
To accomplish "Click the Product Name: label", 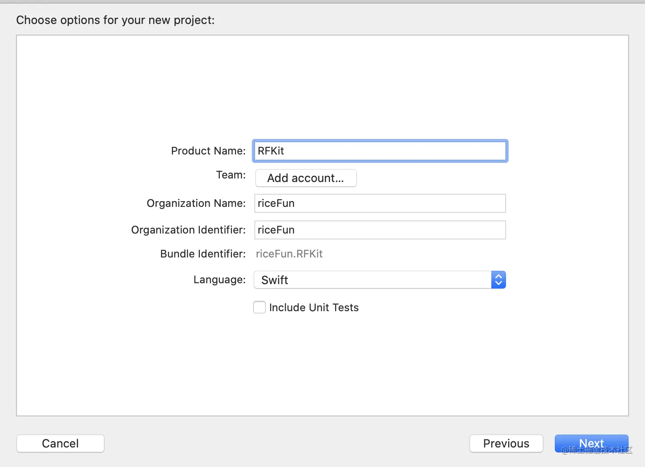I will (208, 151).
